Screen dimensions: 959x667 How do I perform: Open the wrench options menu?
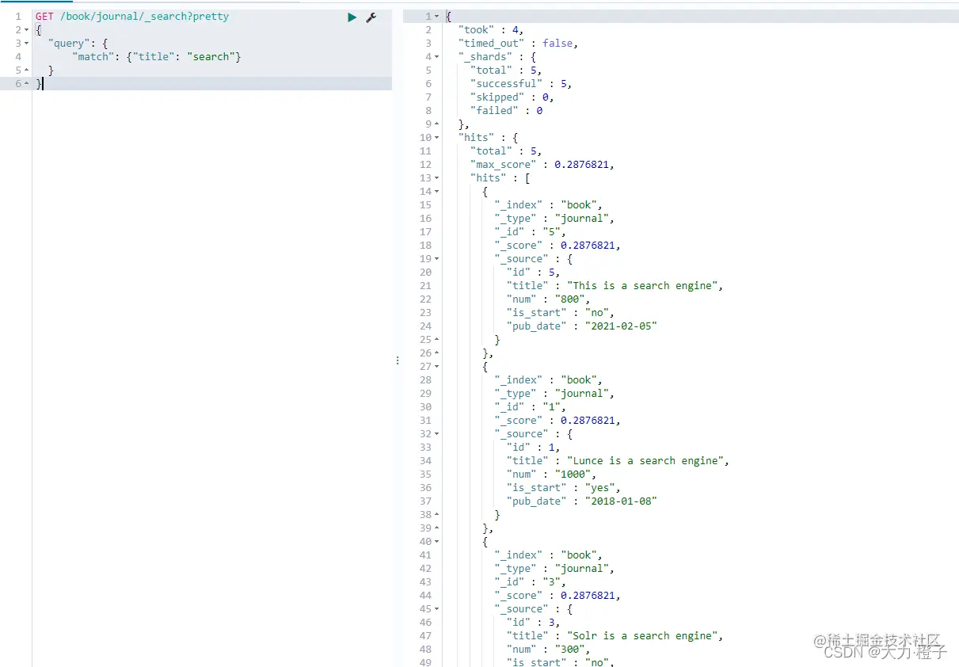[x=371, y=17]
